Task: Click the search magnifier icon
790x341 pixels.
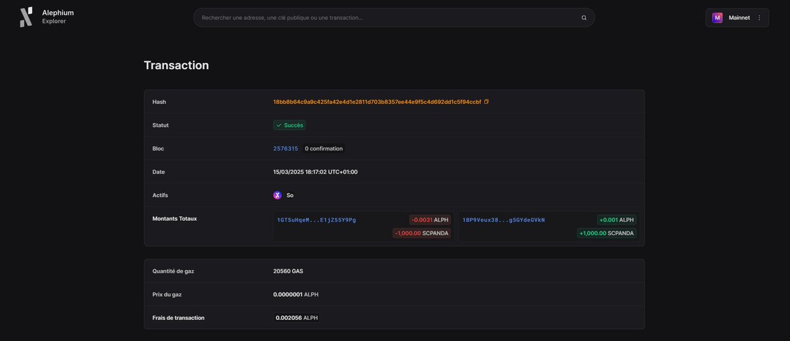Action: pyautogui.click(x=584, y=18)
